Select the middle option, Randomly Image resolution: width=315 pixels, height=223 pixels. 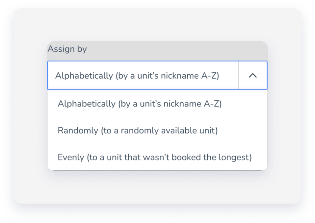(138, 131)
